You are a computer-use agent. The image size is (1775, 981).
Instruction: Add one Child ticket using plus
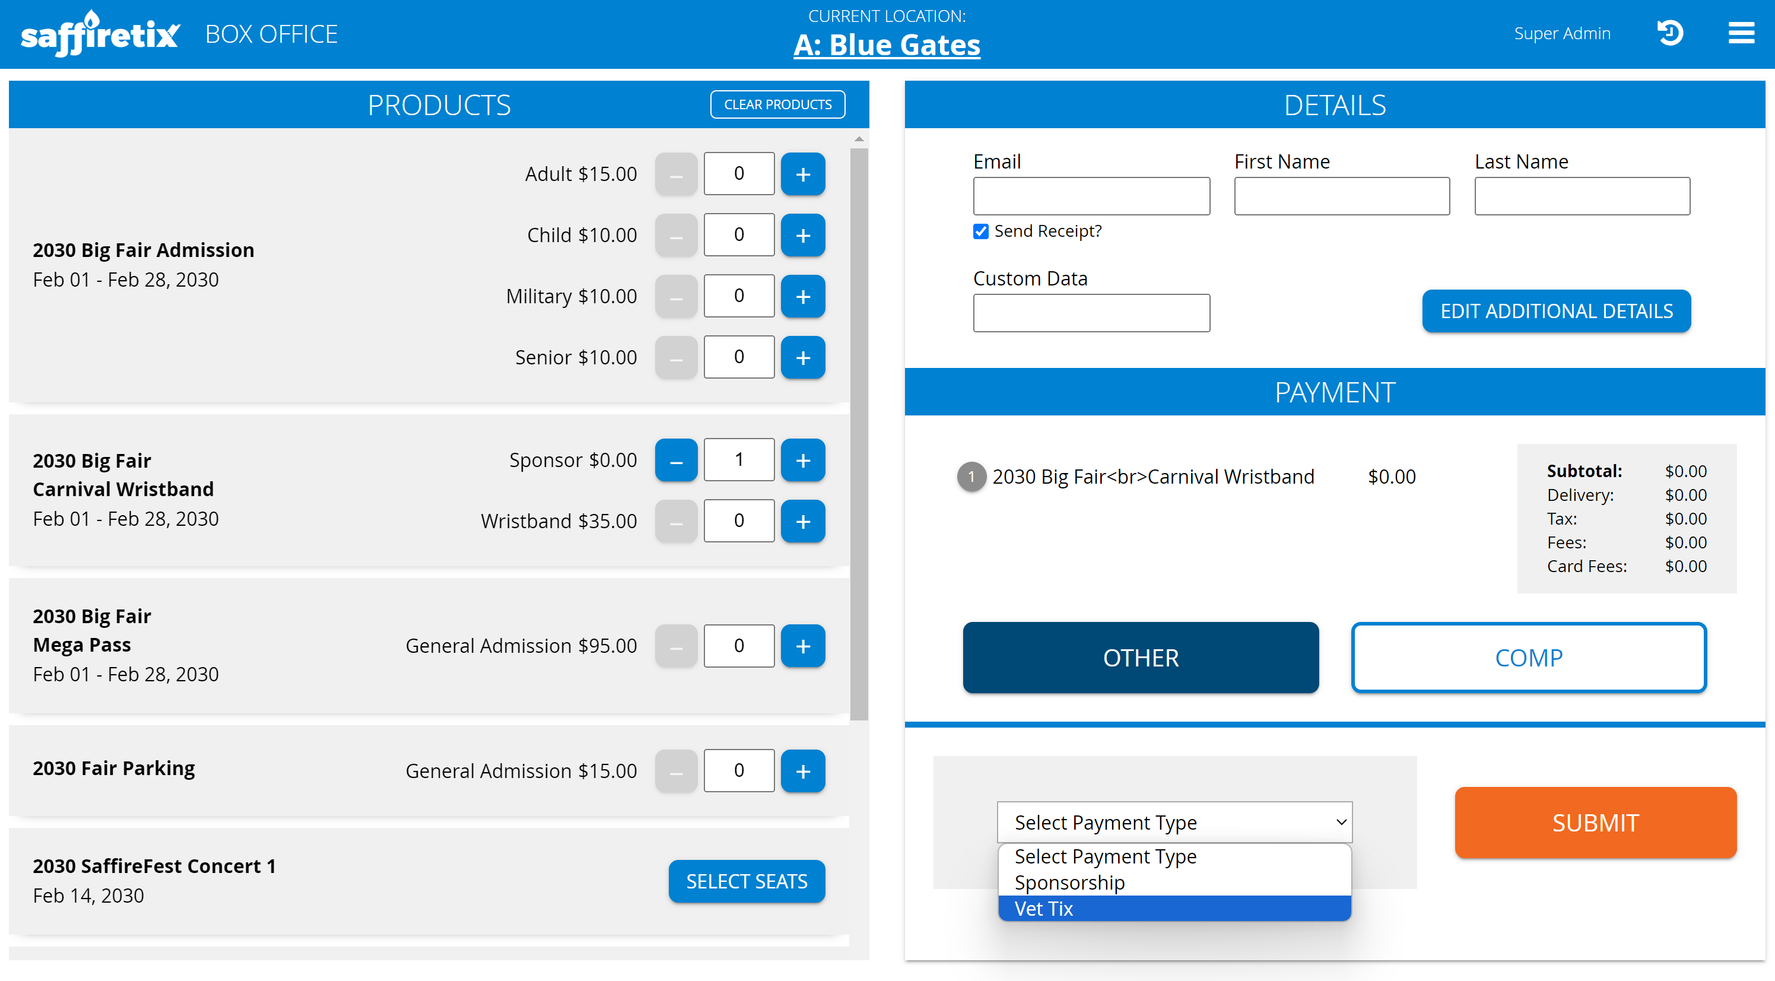click(x=803, y=235)
